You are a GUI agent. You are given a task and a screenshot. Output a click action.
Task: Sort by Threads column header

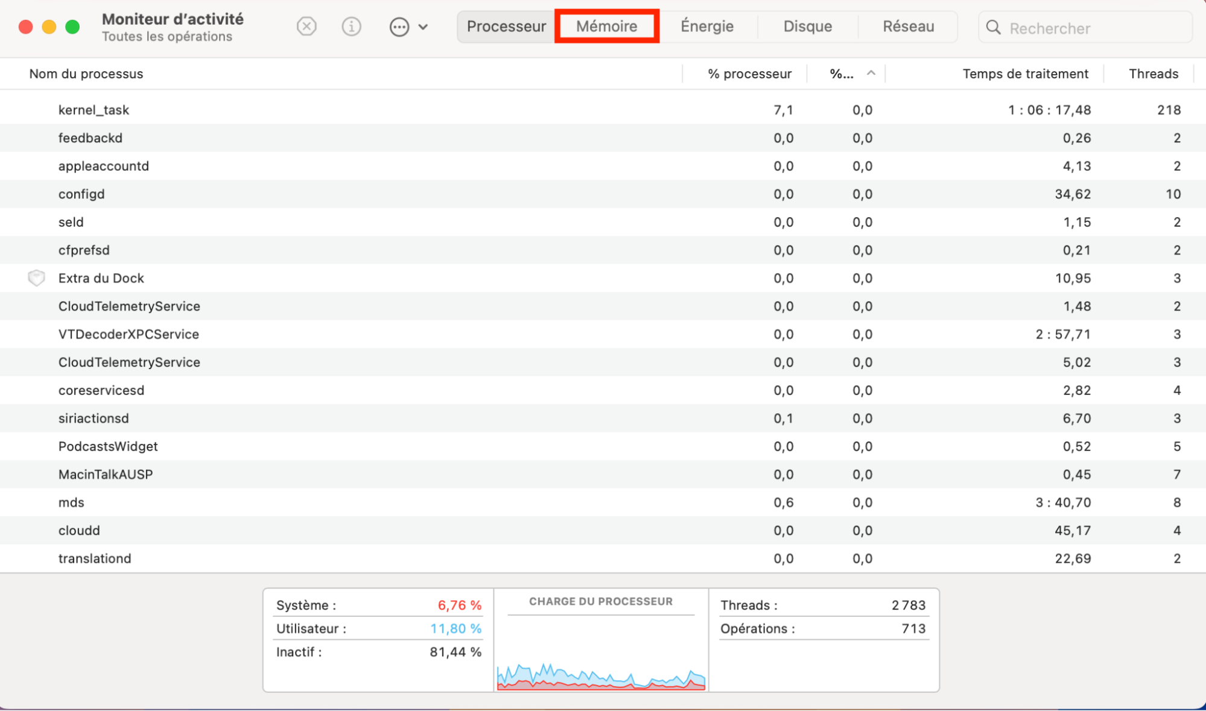point(1153,74)
